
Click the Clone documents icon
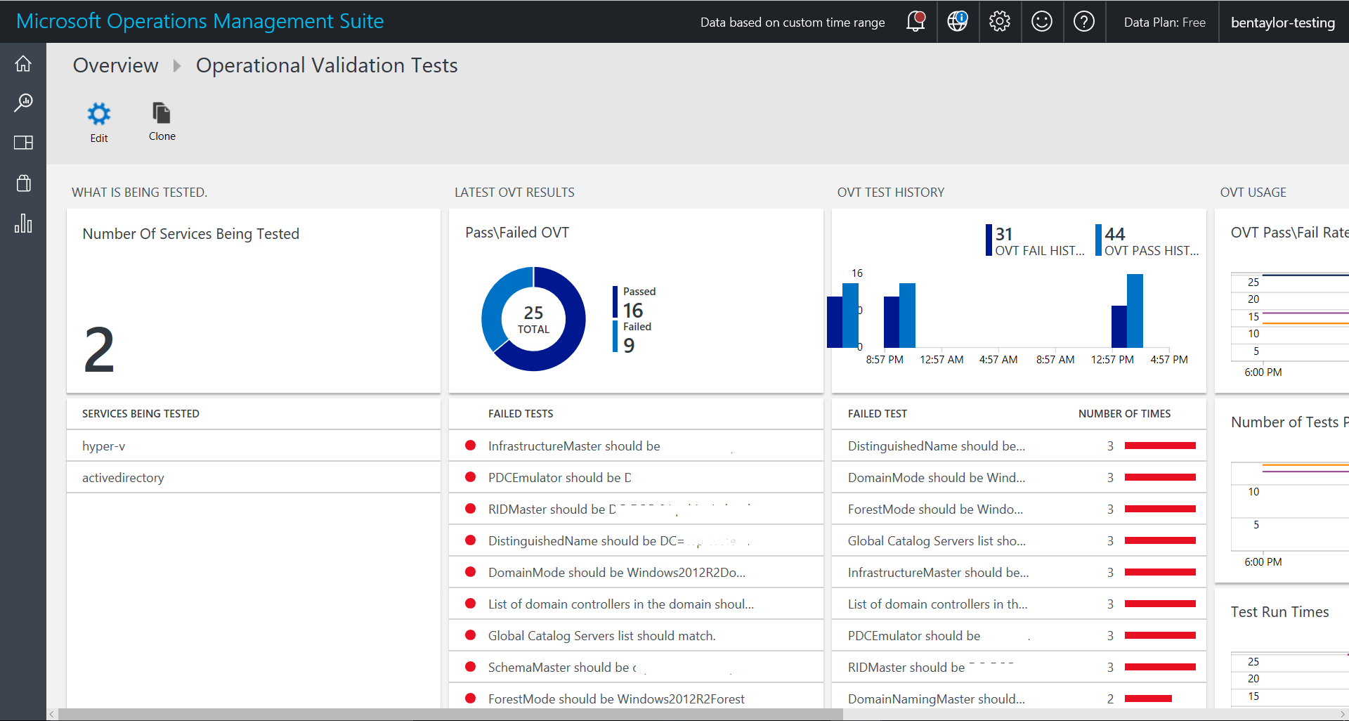tap(162, 112)
